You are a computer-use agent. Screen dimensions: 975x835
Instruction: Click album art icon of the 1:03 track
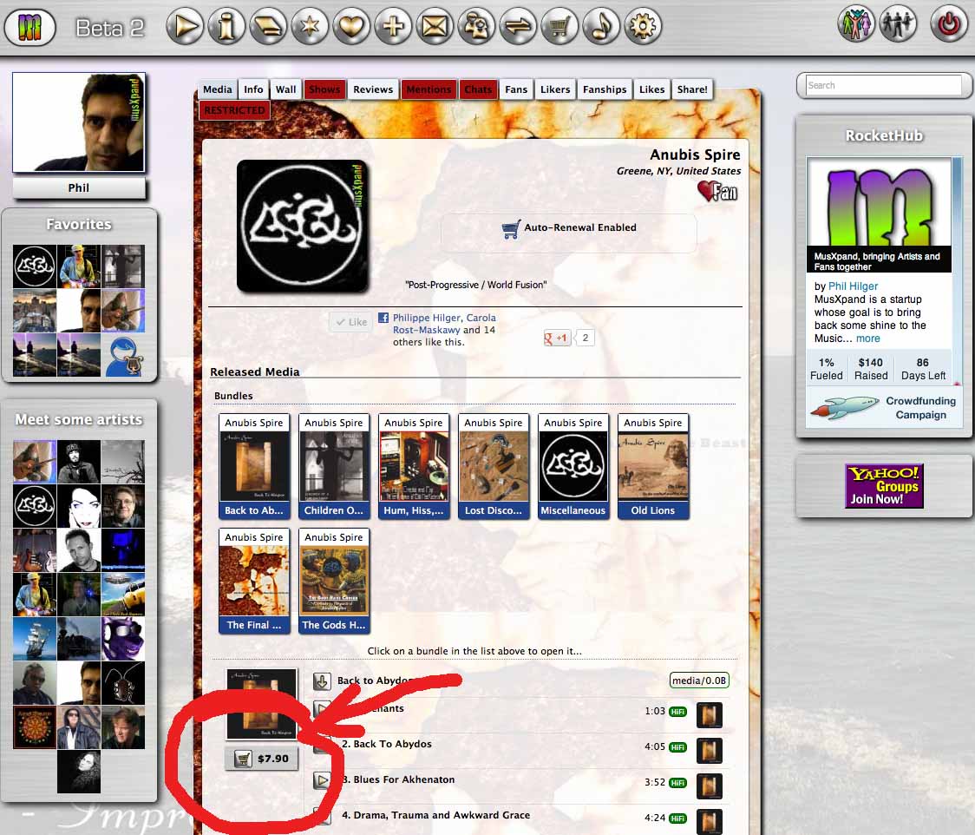(709, 714)
